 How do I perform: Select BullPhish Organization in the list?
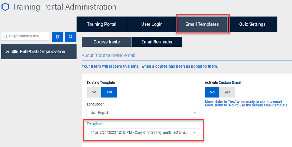tap(39, 52)
